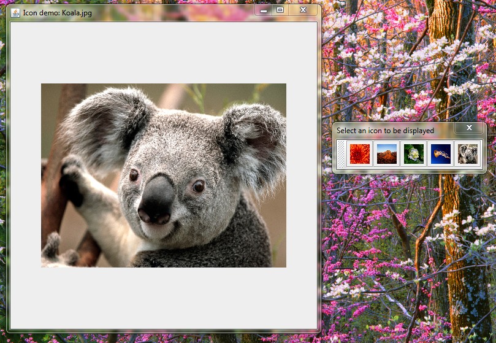Viewport: 496px width, 343px height.
Task: Show the orange Jellyfish icon
Action: [440, 153]
